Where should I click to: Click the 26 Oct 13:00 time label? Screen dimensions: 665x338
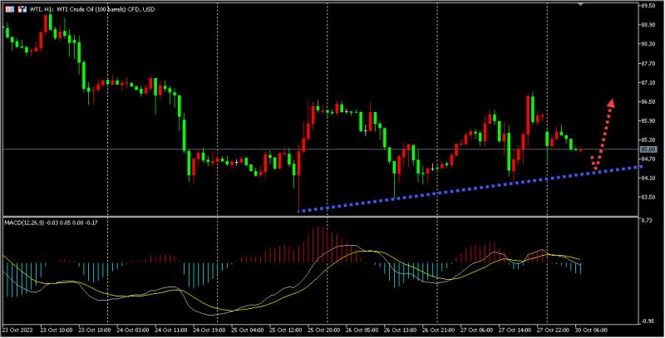pos(400,330)
